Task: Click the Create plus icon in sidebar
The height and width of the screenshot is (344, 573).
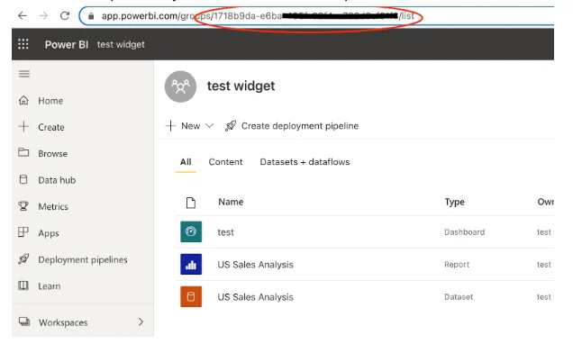Action: [23, 126]
